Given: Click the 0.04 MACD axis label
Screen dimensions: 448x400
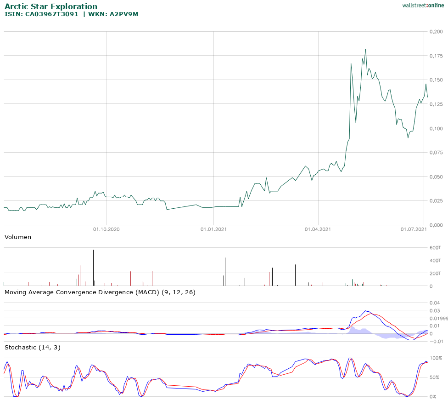Looking at the screenshot, I should (x=435, y=303).
